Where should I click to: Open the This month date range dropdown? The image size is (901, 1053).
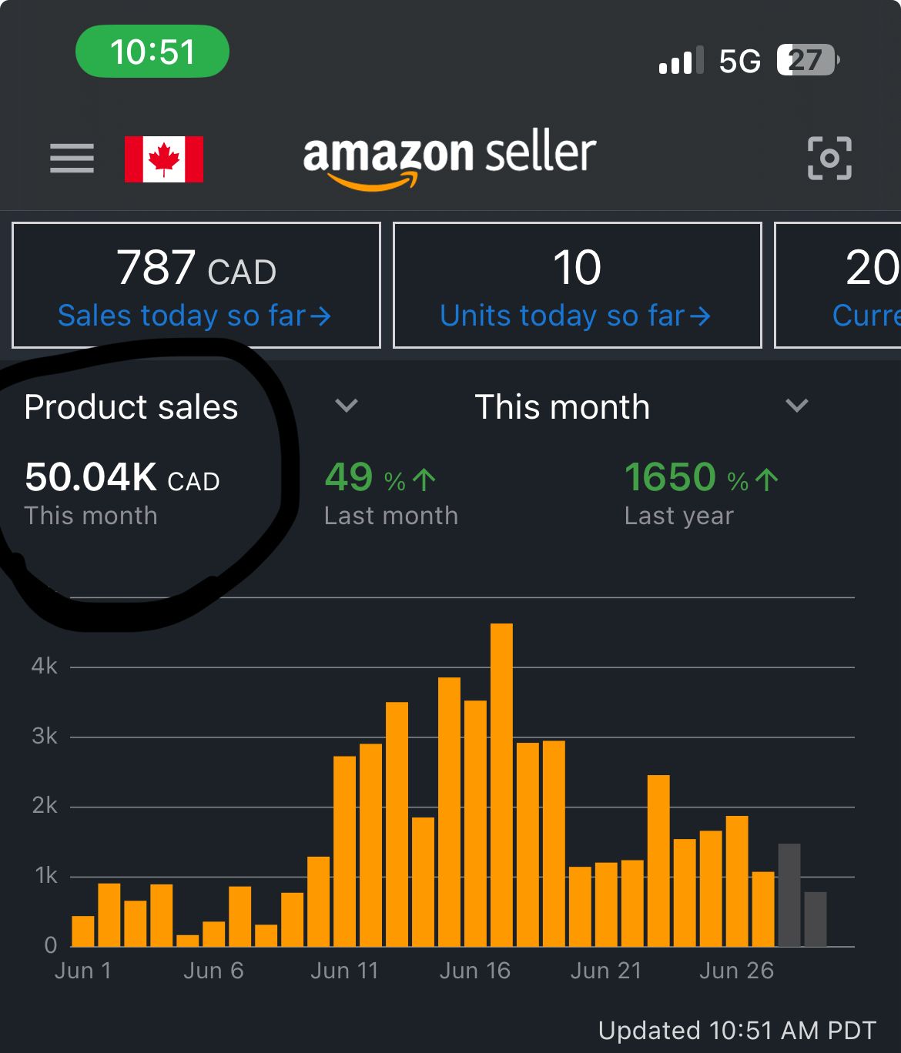click(797, 406)
